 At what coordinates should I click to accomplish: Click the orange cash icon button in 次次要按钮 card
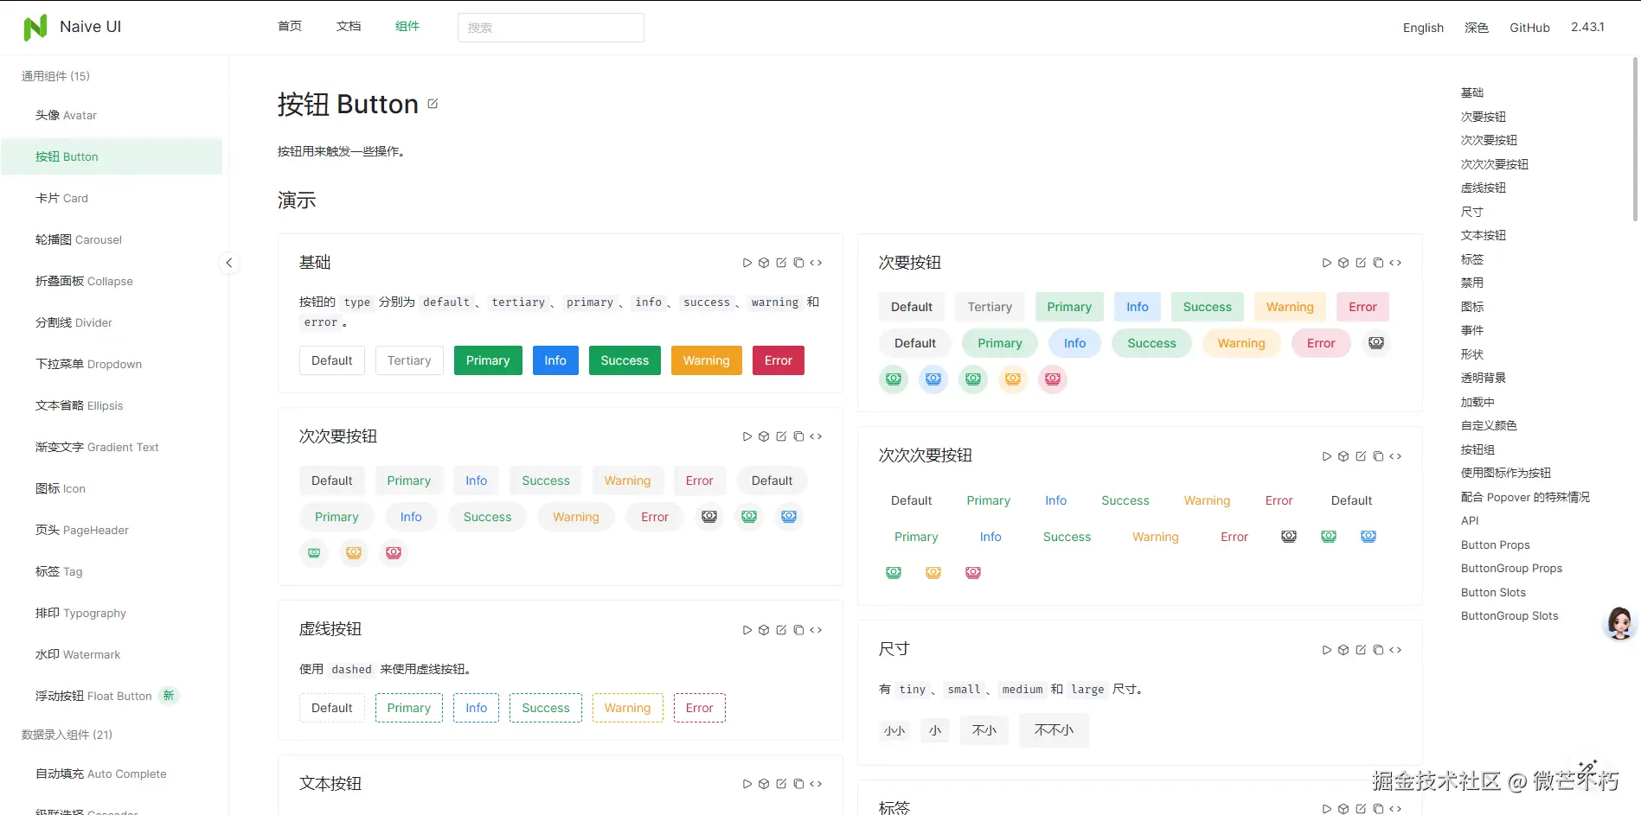[354, 553]
